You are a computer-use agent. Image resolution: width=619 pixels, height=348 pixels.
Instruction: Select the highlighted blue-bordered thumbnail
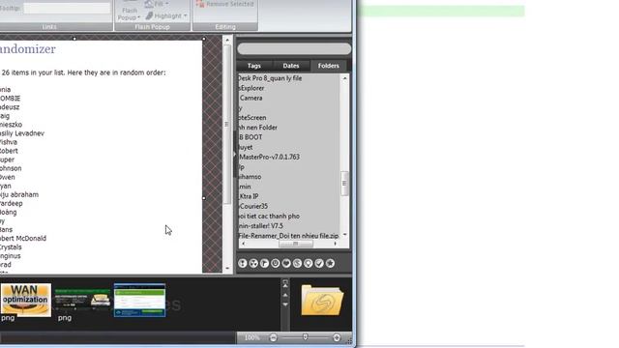tap(139, 301)
